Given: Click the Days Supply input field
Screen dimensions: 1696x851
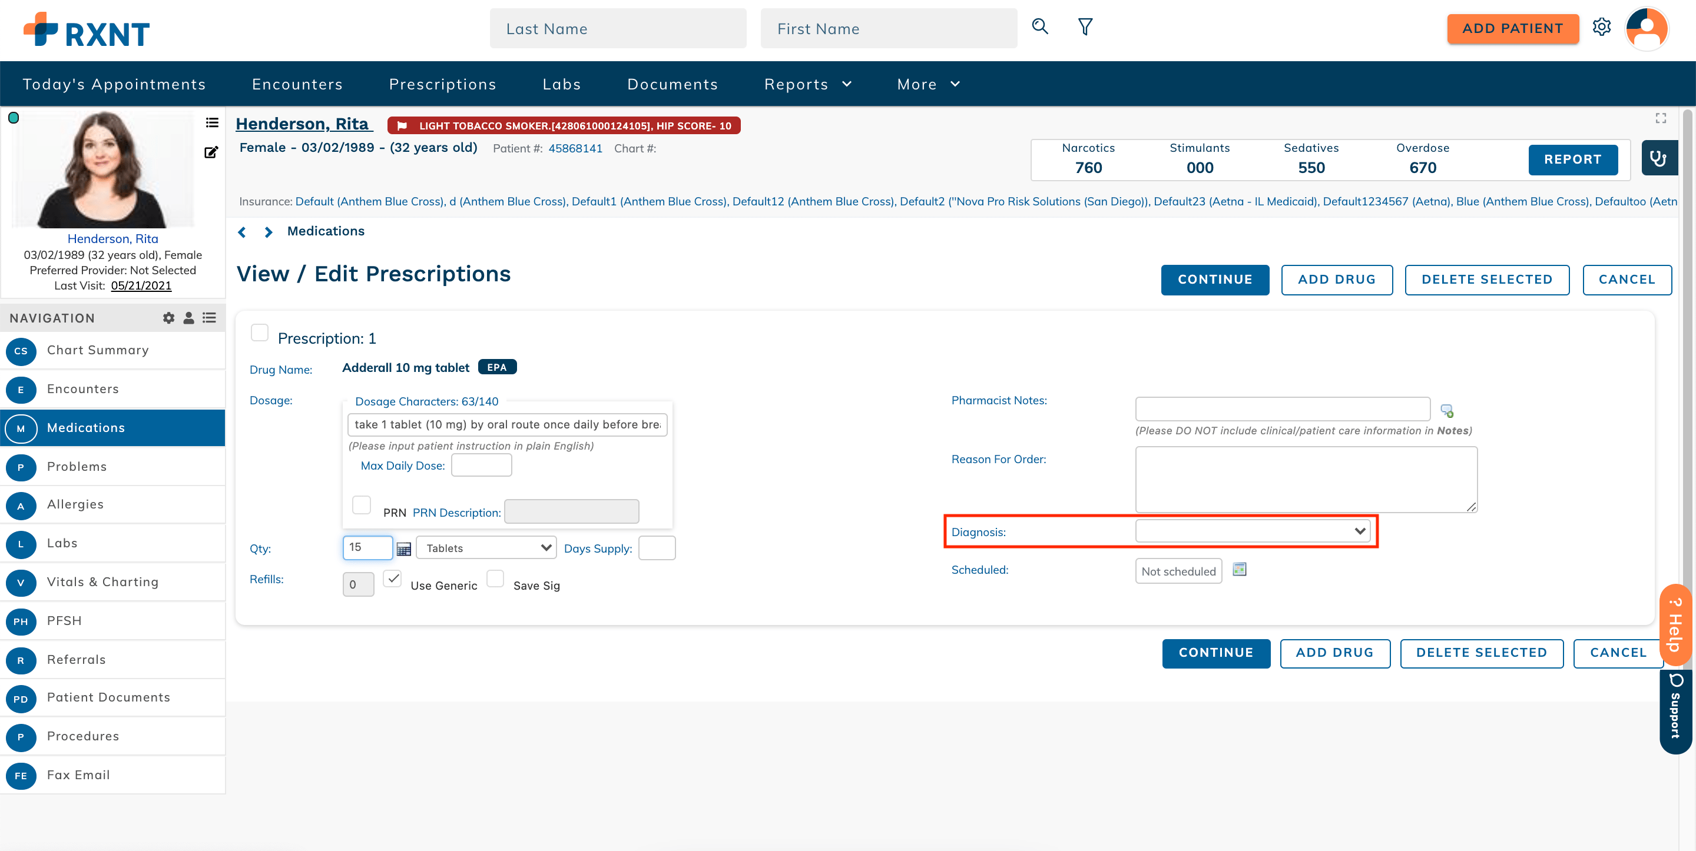Looking at the screenshot, I should tap(657, 547).
